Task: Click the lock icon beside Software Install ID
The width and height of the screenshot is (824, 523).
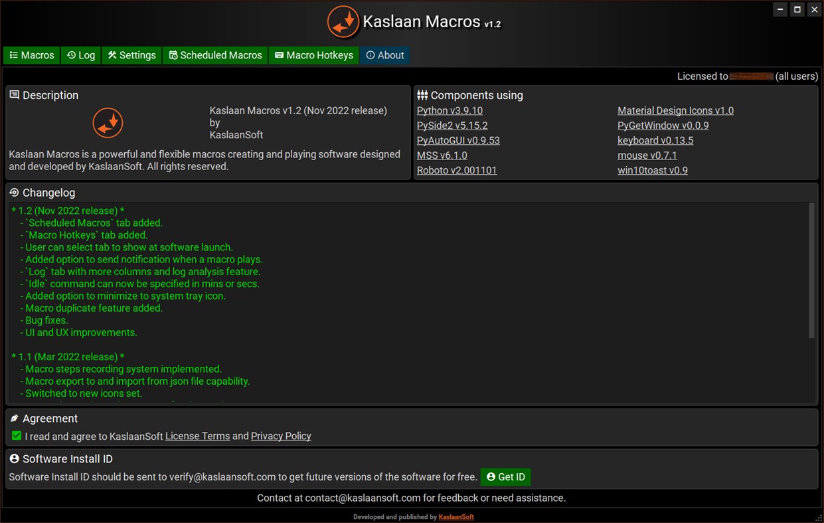Action: tap(13, 459)
